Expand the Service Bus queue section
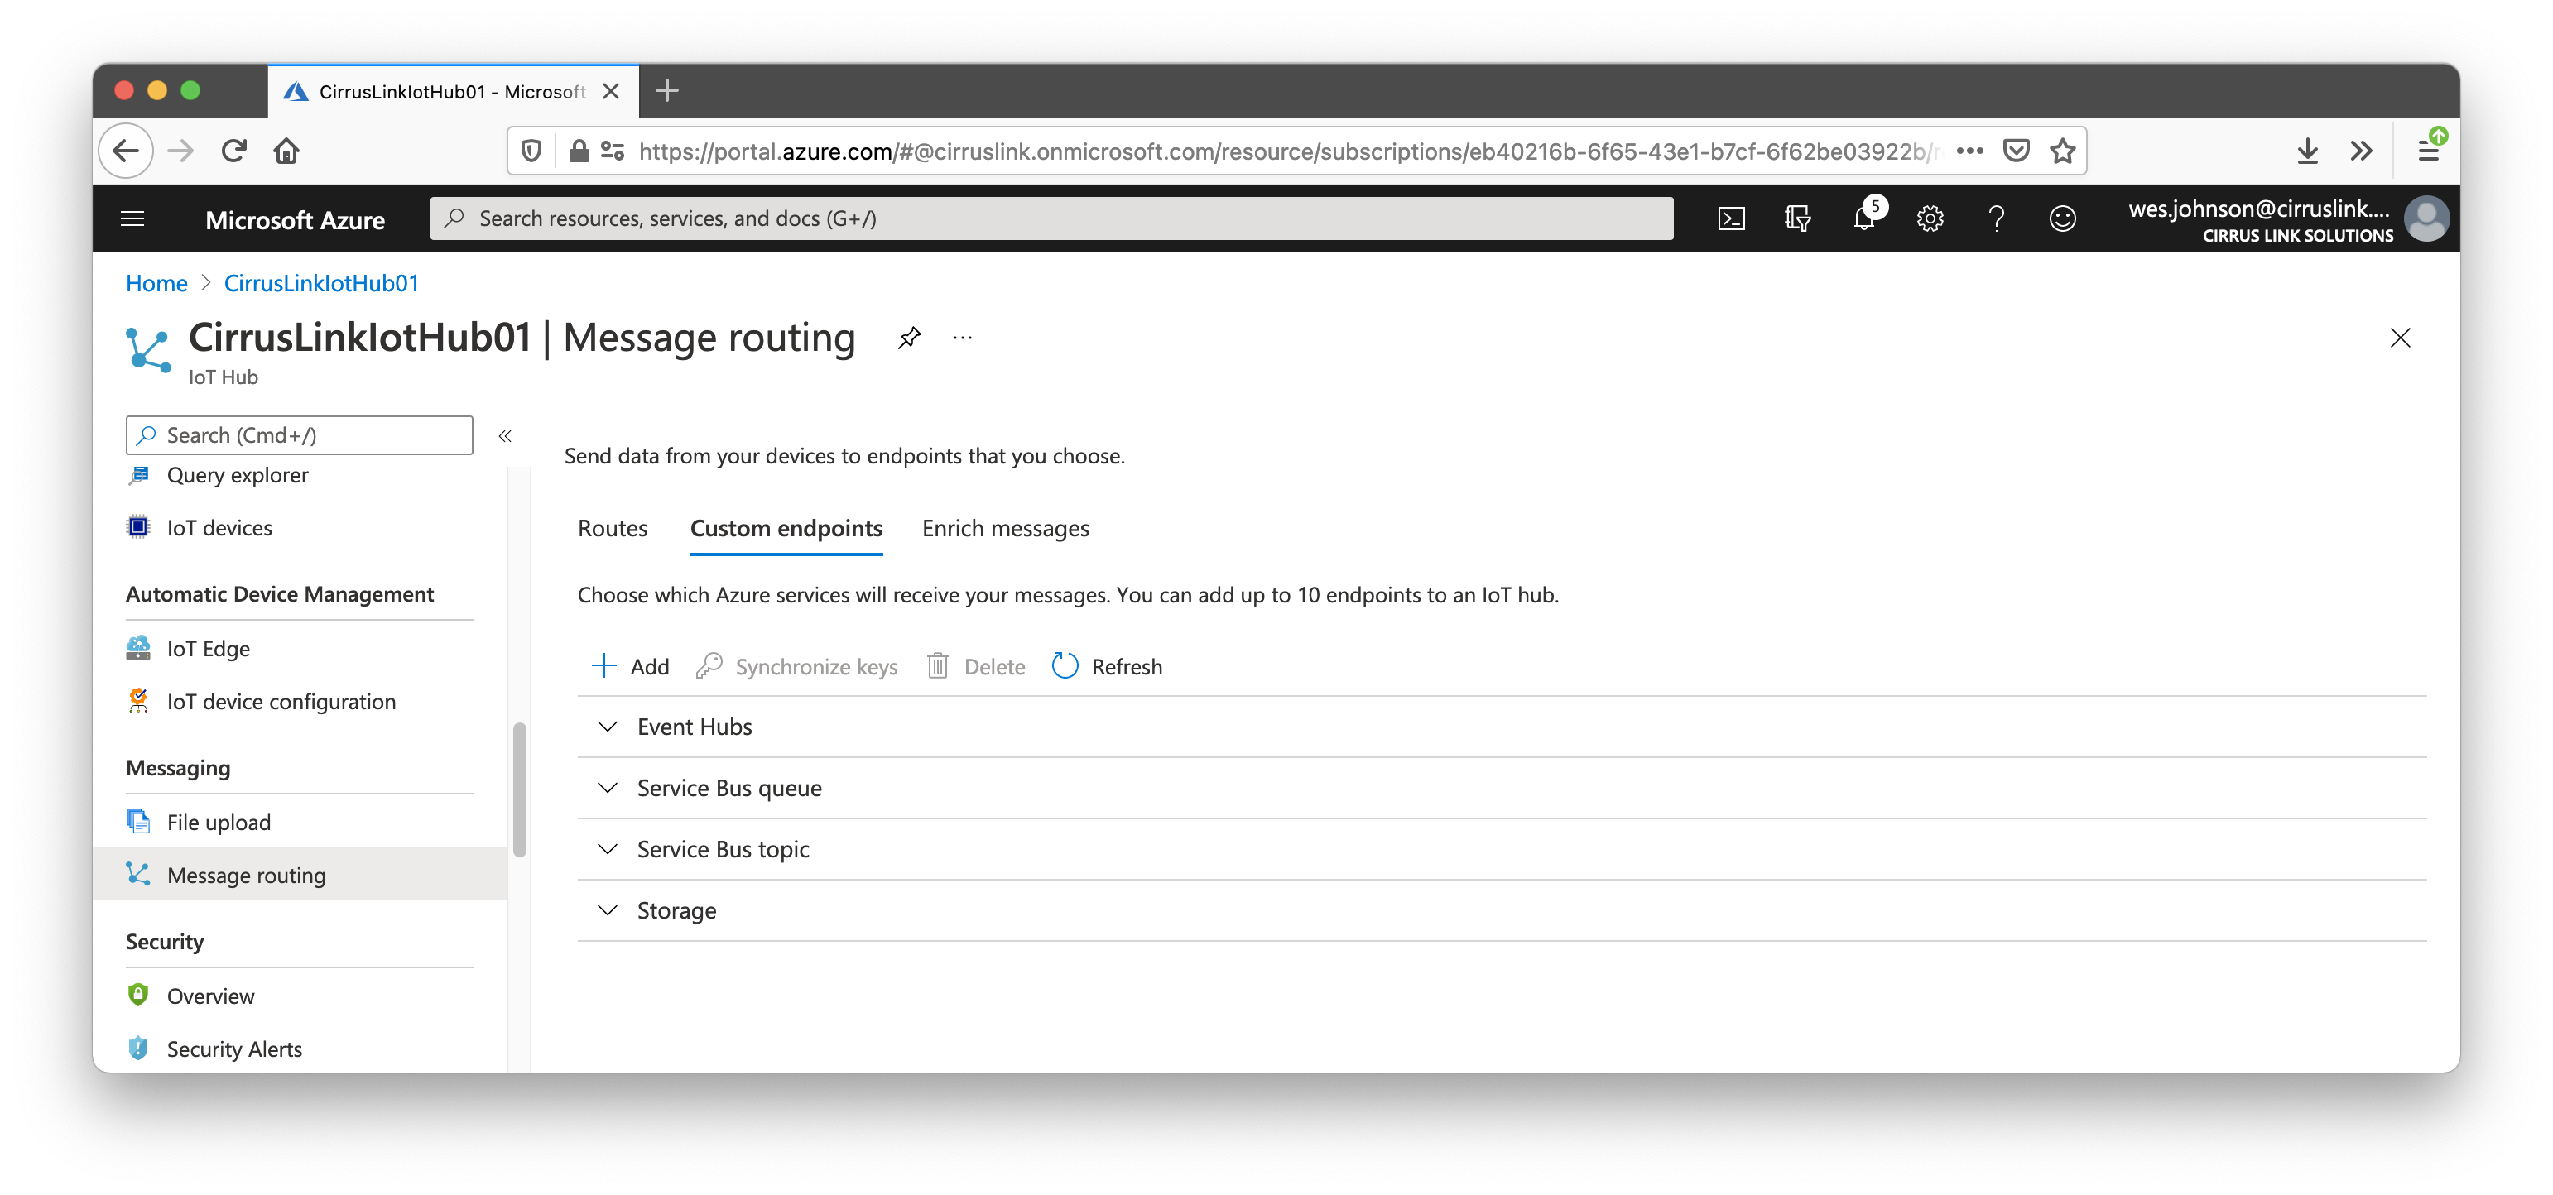2553x1195 pixels. click(608, 788)
